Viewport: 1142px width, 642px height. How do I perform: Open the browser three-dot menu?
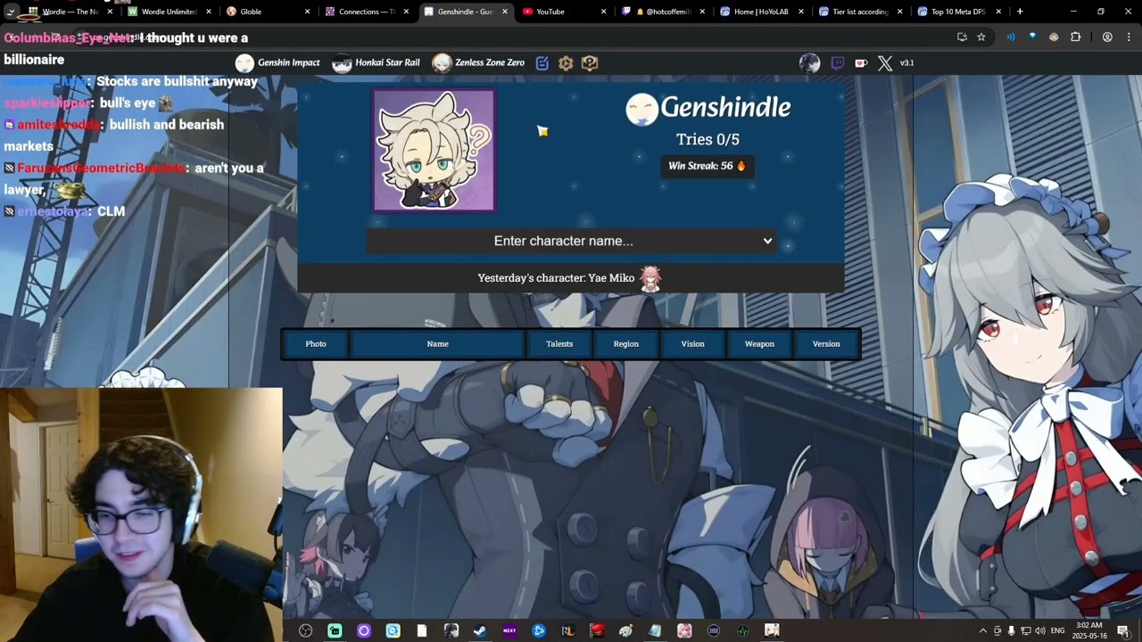point(1128,37)
